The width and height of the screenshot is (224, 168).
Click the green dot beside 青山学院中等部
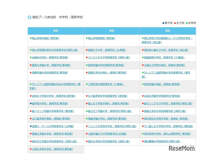point(30,38)
